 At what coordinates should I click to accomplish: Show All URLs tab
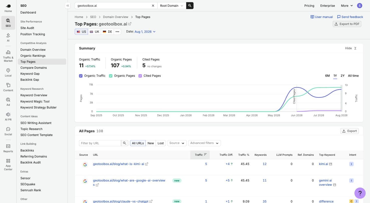pyautogui.click(x=138, y=143)
